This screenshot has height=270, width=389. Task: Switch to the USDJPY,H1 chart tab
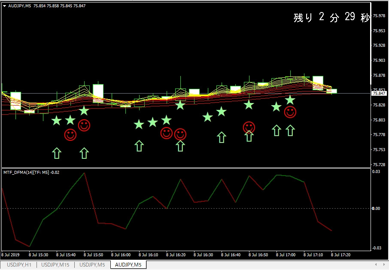pyautogui.click(x=19, y=265)
